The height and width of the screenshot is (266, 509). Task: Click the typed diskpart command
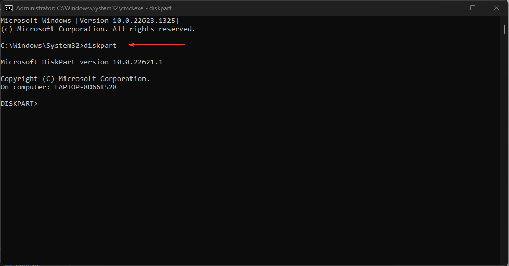click(x=100, y=46)
